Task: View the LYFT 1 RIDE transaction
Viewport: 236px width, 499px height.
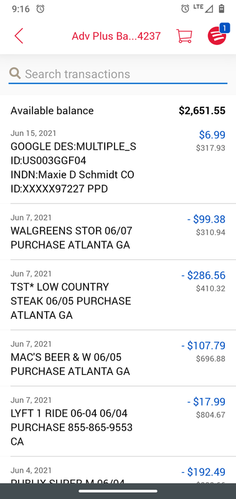Action: pos(118,421)
